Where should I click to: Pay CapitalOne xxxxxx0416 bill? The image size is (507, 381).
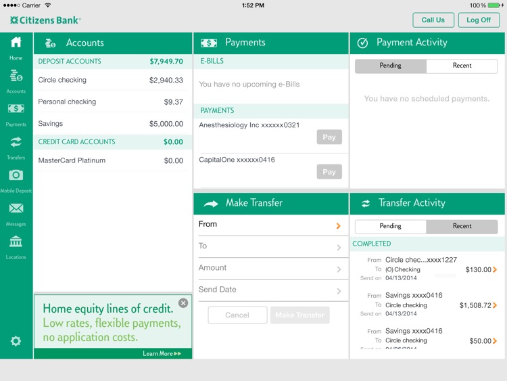point(329,172)
